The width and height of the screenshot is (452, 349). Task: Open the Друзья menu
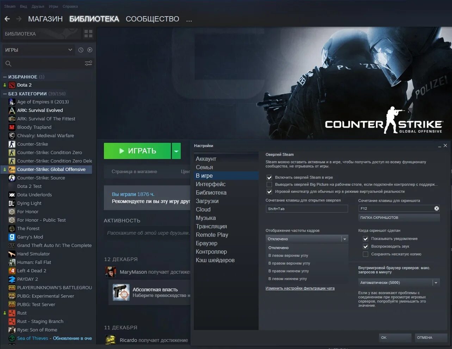click(38, 6)
